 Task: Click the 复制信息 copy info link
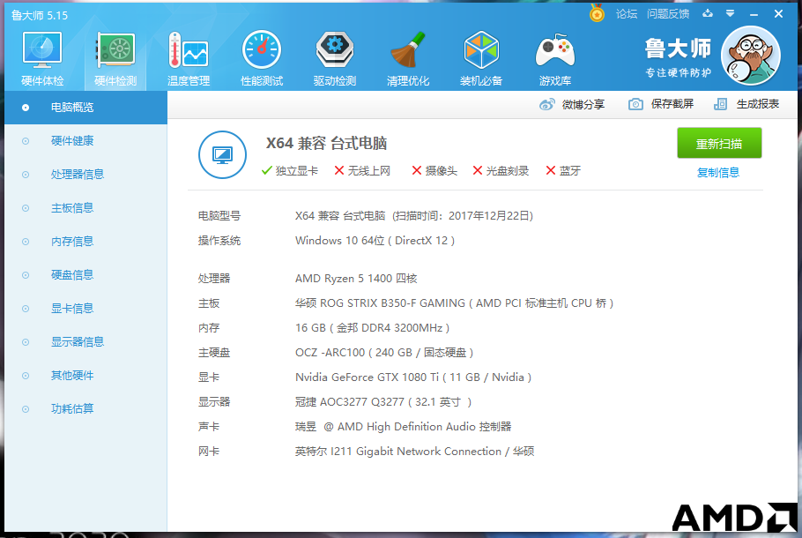point(718,173)
